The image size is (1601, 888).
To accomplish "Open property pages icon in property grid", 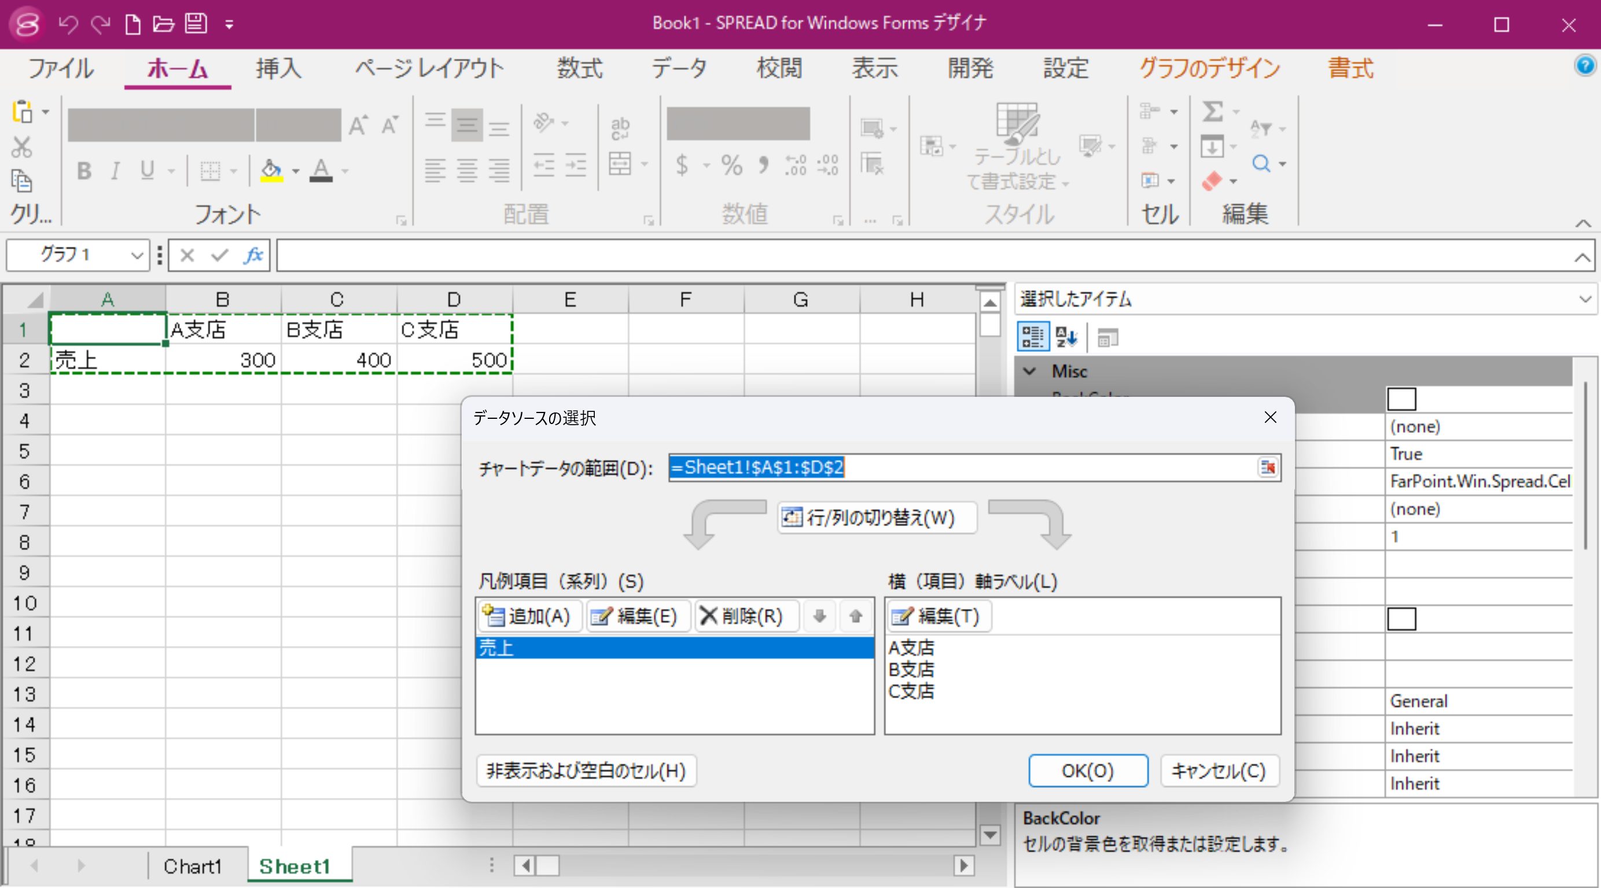I will (1107, 337).
